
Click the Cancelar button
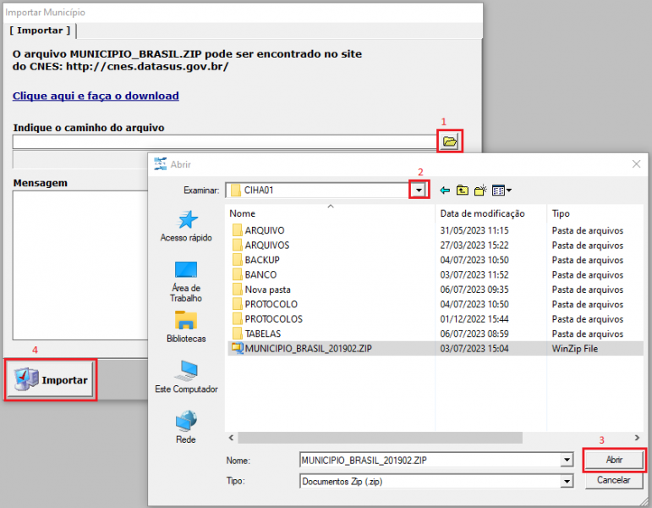pyautogui.click(x=614, y=480)
